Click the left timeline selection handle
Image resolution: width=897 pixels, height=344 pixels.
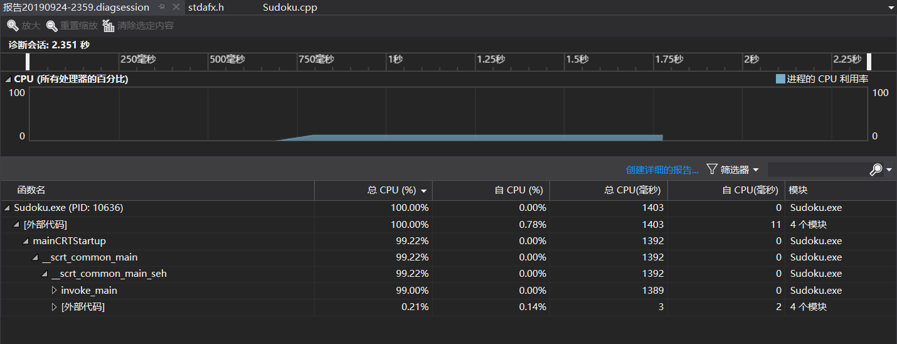coord(28,62)
